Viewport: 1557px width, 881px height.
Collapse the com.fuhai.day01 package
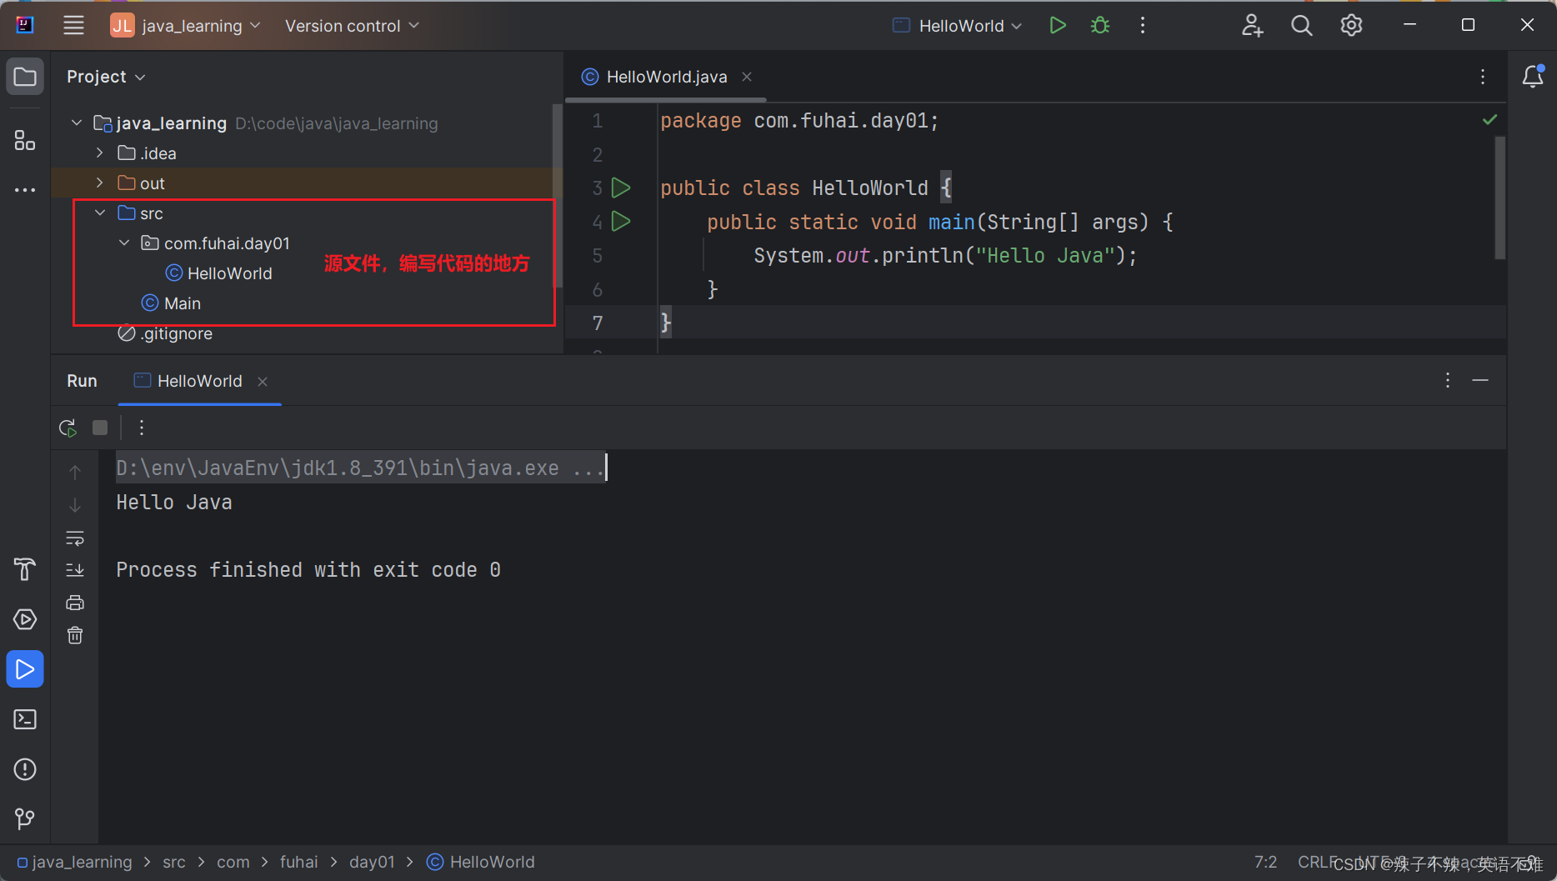pyautogui.click(x=124, y=243)
